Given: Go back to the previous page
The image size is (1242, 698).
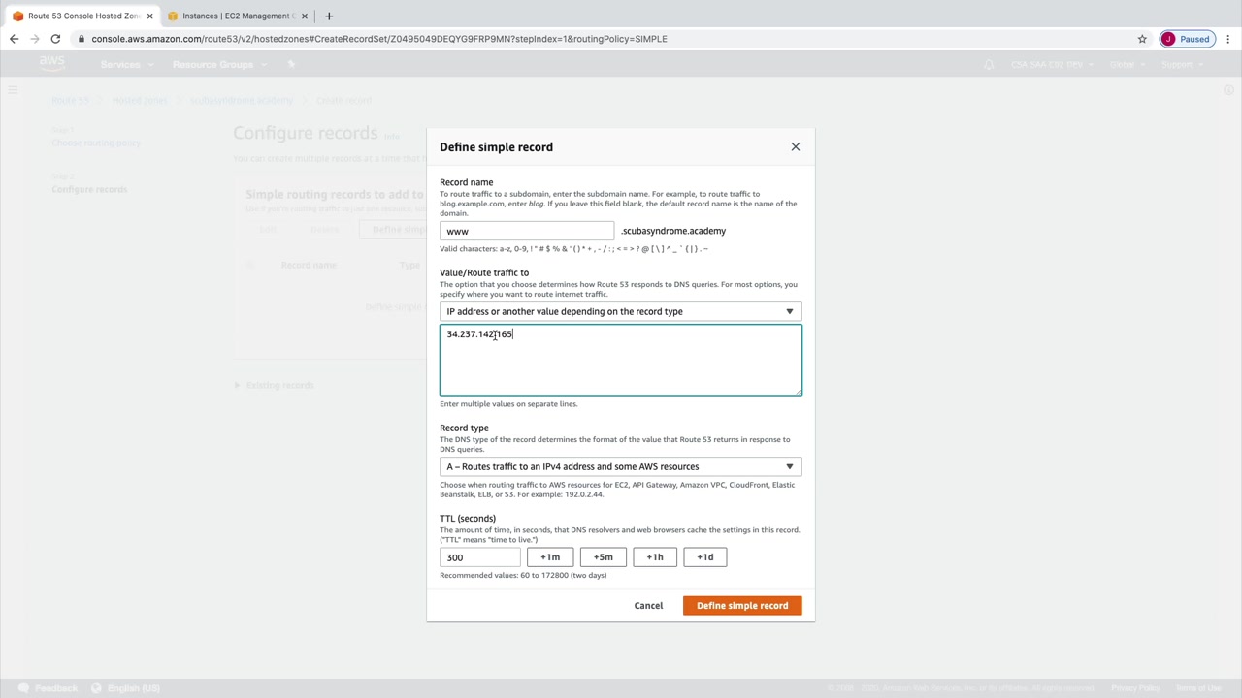Looking at the screenshot, I should [x=14, y=39].
